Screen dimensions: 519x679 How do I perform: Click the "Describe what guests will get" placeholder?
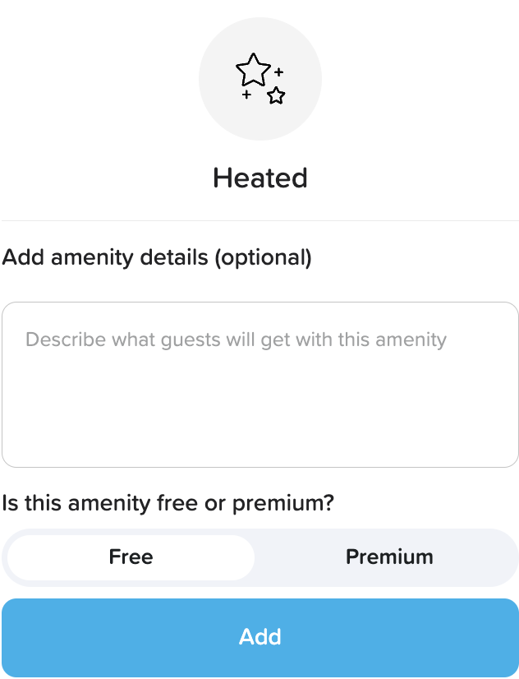236,339
